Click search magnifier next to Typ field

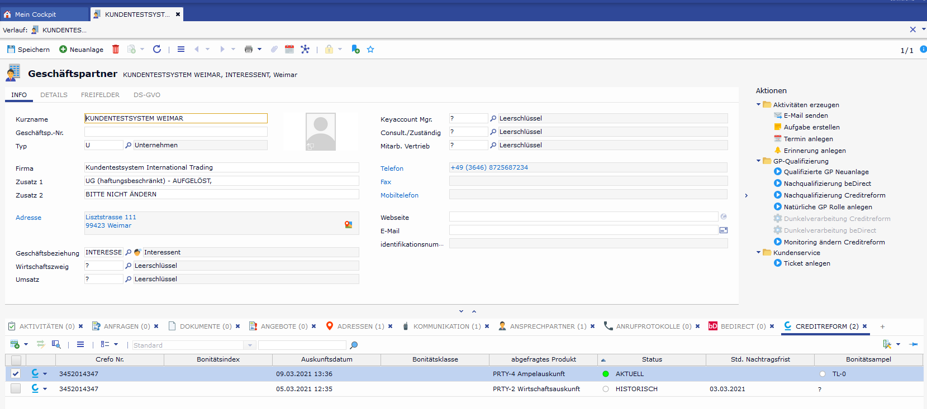click(x=129, y=145)
